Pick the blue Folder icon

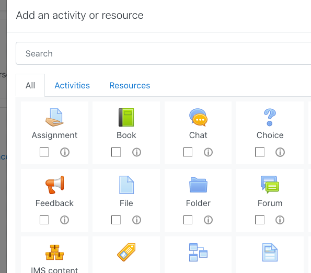point(198,185)
